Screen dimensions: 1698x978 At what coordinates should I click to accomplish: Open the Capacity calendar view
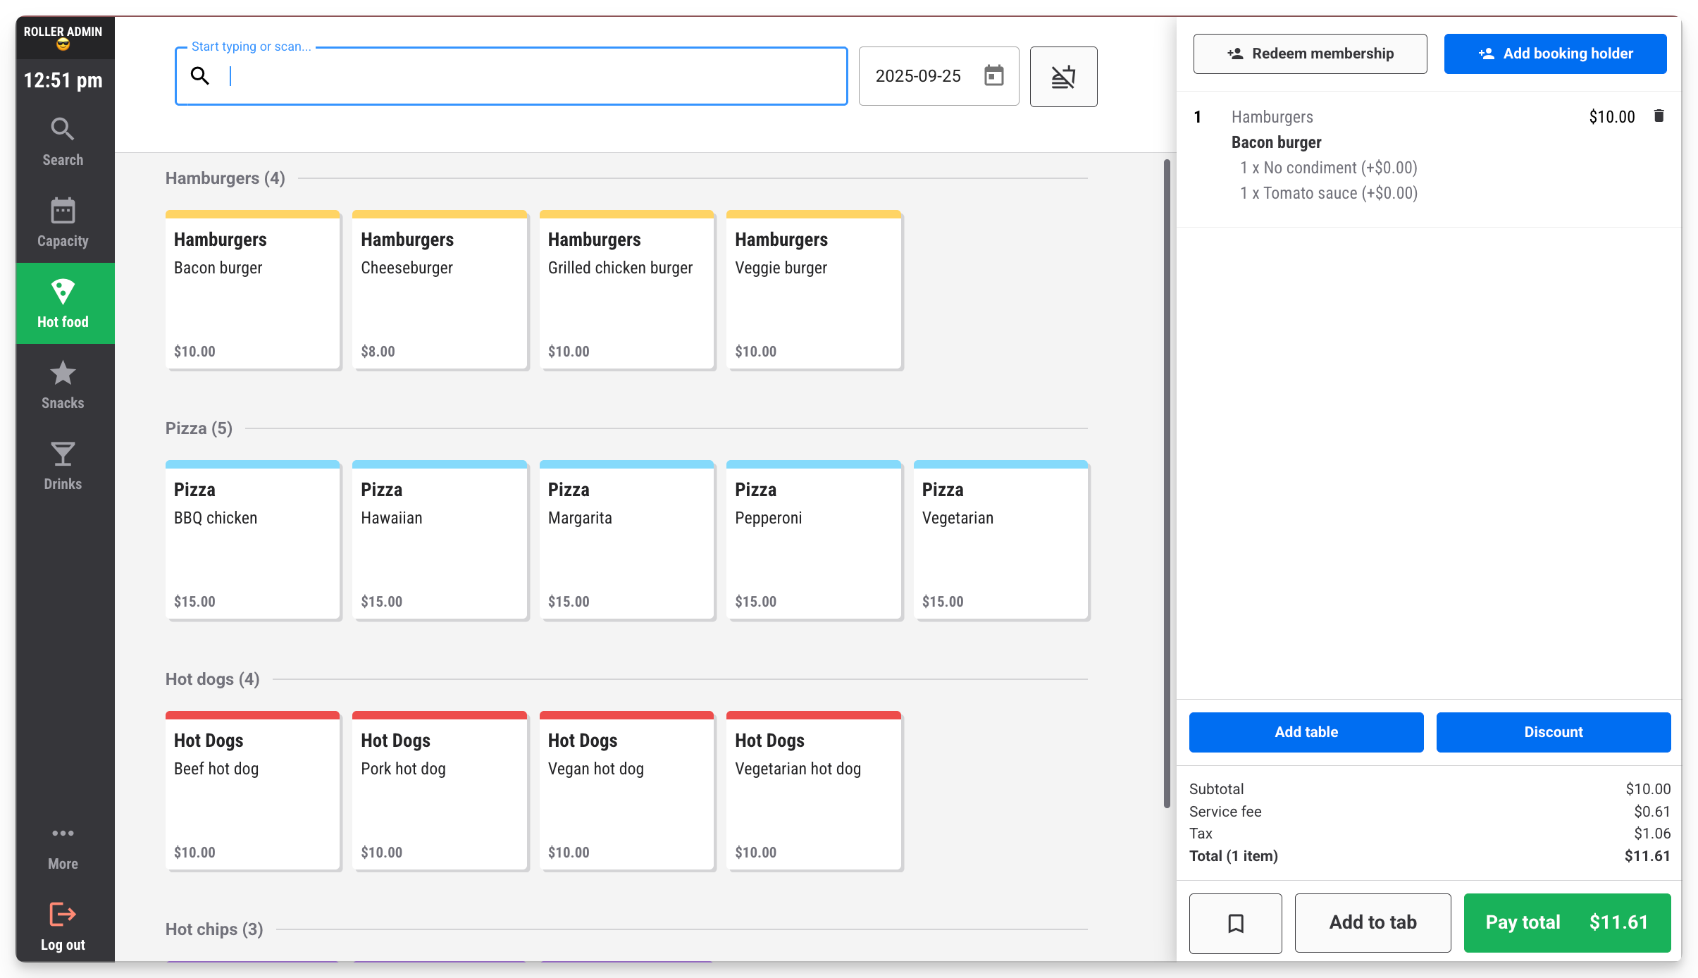pos(63,223)
